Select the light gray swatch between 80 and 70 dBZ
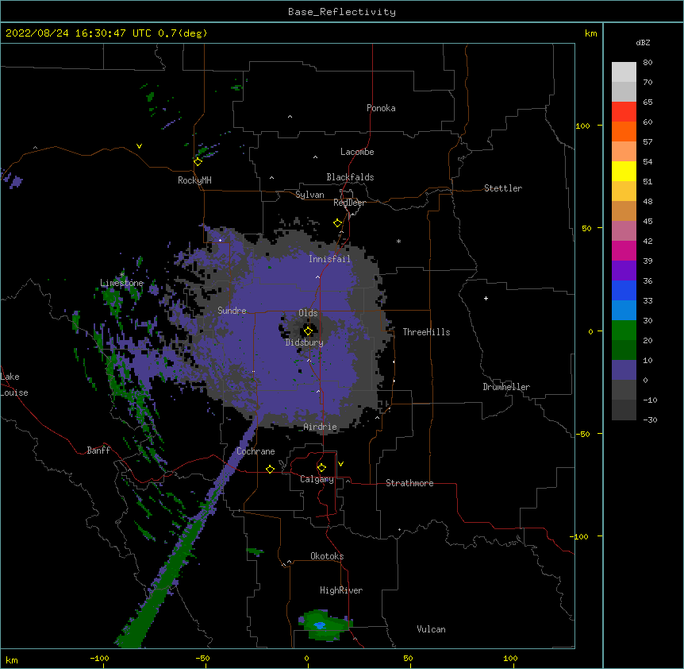Viewport: 684px width, 669px height. [x=624, y=72]
